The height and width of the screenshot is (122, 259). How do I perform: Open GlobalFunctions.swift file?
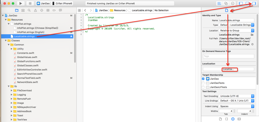pyautogui.click(x=29, y=61)
